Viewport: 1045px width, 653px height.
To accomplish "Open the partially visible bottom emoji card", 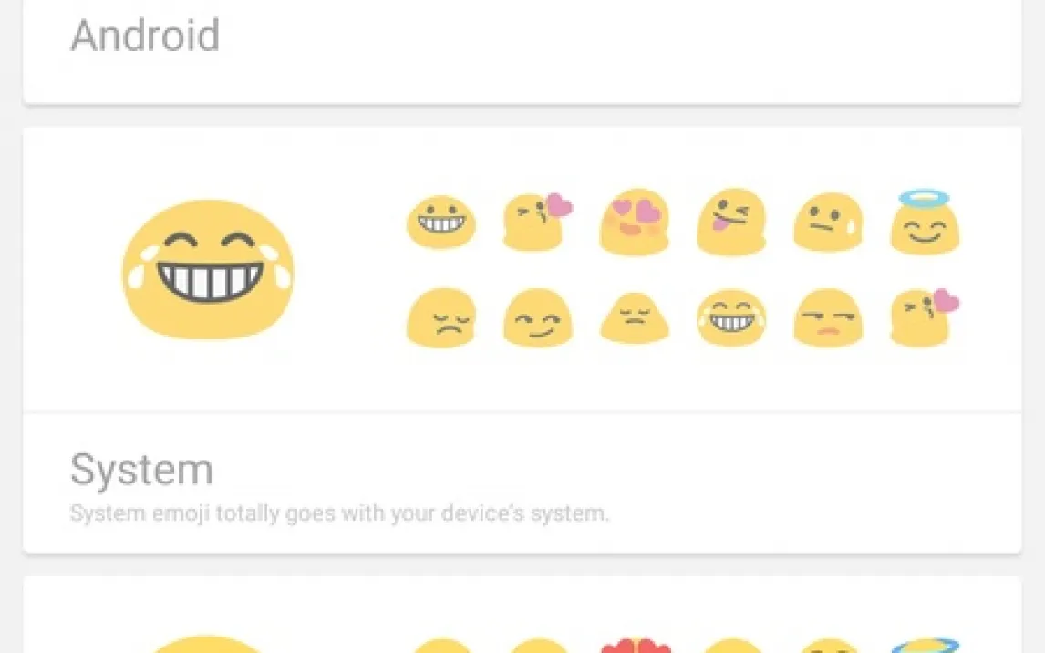I will (x=522, y=615).
